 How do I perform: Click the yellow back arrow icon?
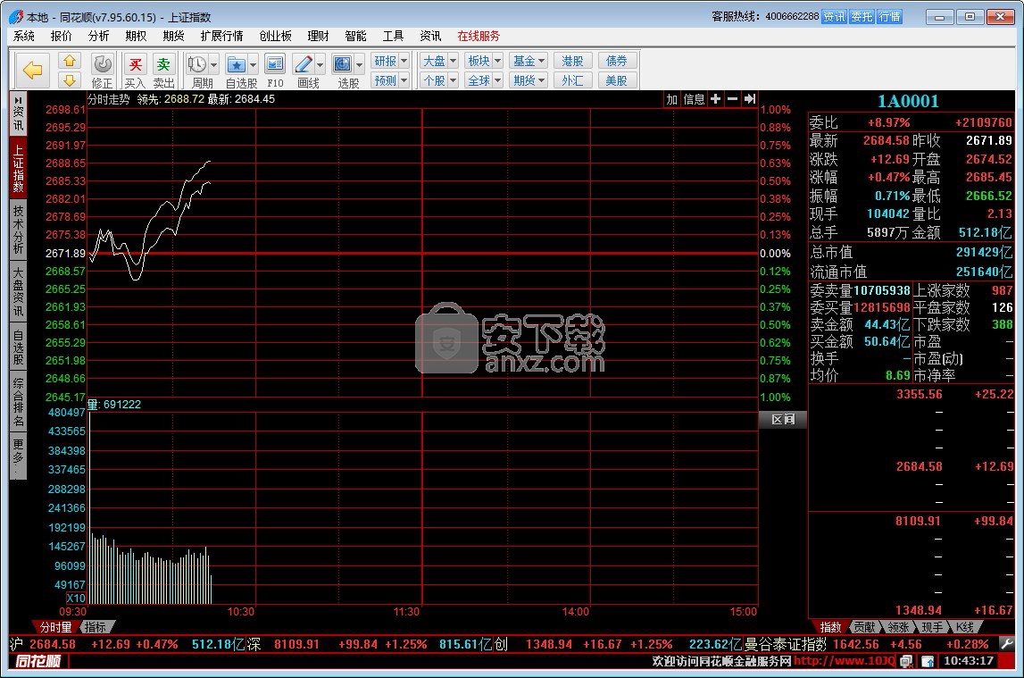coord(32,70)
